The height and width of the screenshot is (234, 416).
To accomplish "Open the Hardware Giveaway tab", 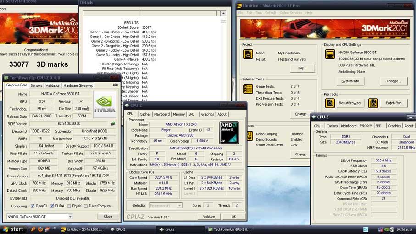I will coord(78,85).
